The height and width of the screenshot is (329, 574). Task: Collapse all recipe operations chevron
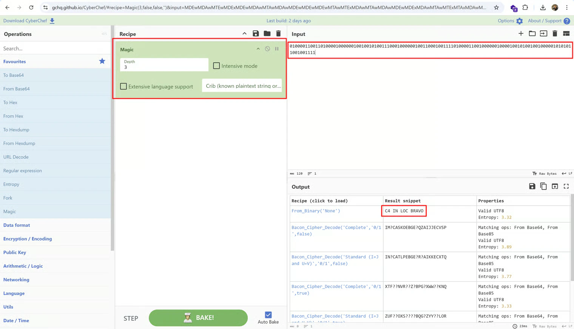pos(244,34)
